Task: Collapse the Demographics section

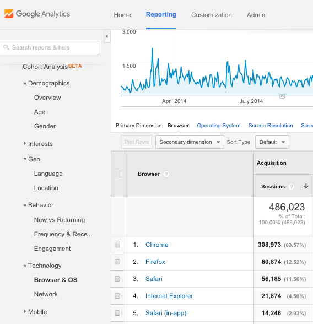Action: tap(25, 84)
